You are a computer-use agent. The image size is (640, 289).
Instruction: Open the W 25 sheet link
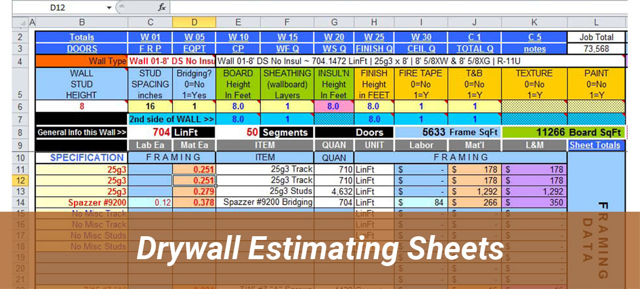click(374, 37)
